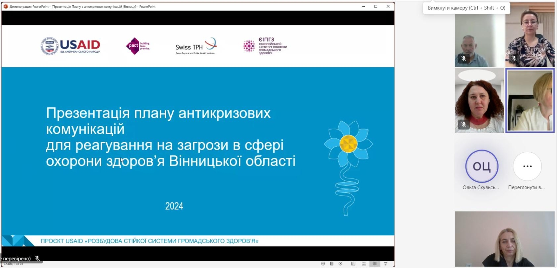Click muted mic icon on older man's video
This screenshot has width=557, height=268.
464,59
